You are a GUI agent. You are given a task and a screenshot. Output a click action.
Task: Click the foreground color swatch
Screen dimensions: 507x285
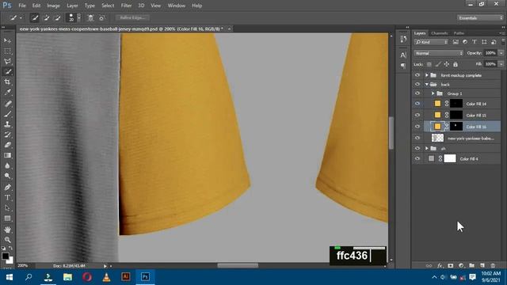point(6,256)
